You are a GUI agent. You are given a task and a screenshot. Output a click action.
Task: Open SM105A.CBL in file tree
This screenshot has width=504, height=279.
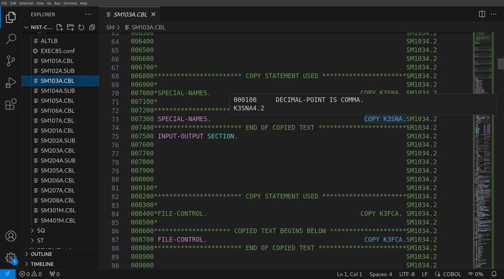coord(57,101)
